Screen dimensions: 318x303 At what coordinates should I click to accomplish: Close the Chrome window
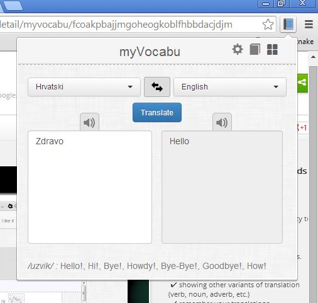(302, 4)
